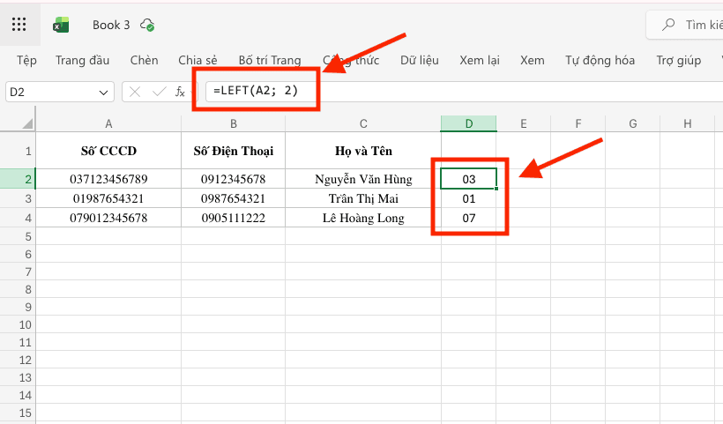Select cell containing 01987654321
Image resolution: width=723 pixels, height=424 pixels.
click(x=108, y=198)
